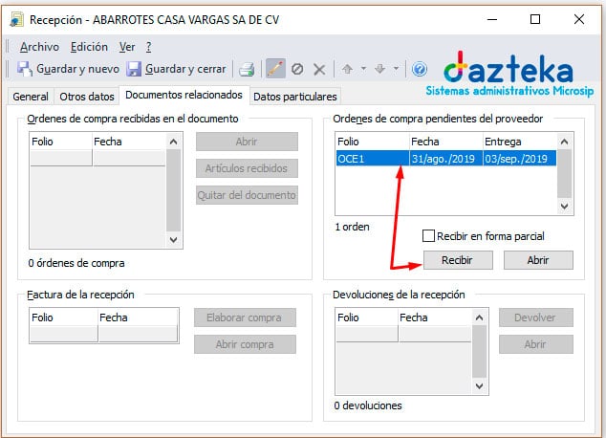Screen dimensions: 606x438
Task: Click Folio header in pending orders list
Action: (373, 142)
